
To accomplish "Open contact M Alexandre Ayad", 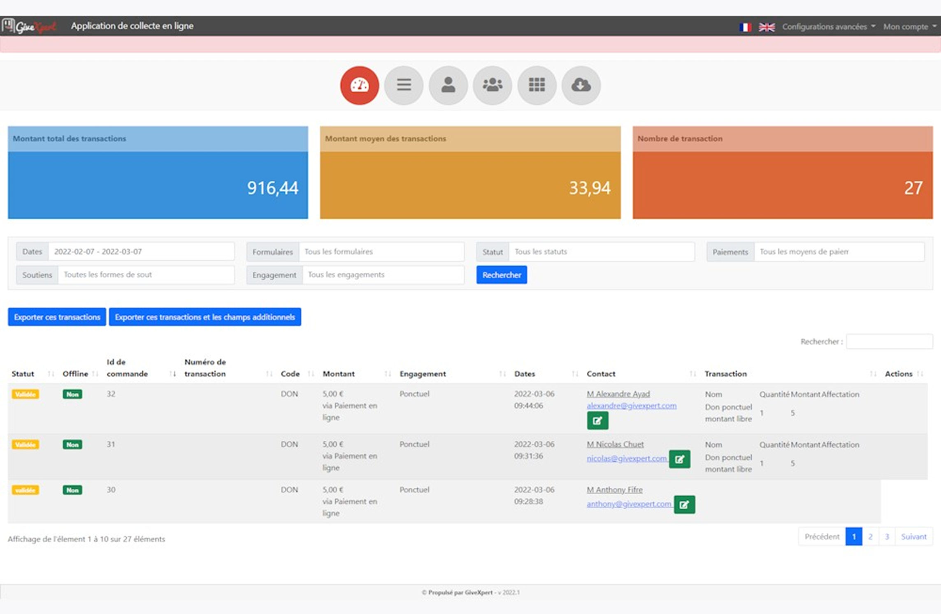I will pos(618,394).
